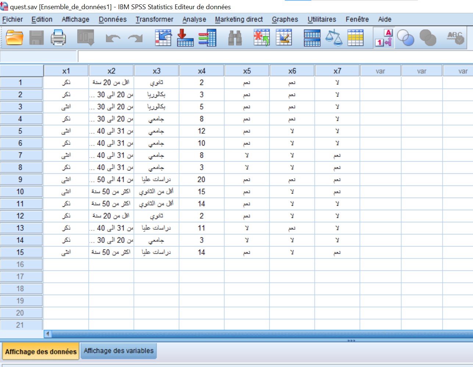Click the x4 cell in row 3 showing 5

click(x=202, y=107)
